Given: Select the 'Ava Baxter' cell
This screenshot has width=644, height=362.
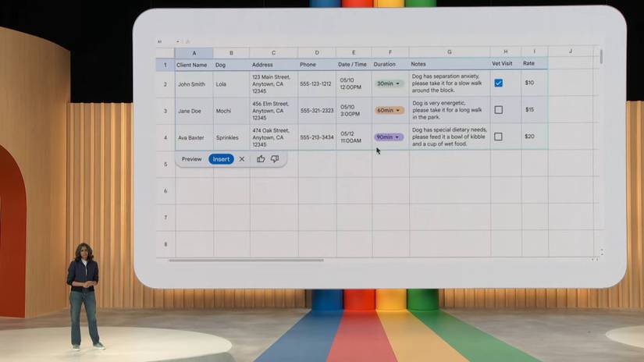Looking at the screenshot, I should tap(194, 137).
